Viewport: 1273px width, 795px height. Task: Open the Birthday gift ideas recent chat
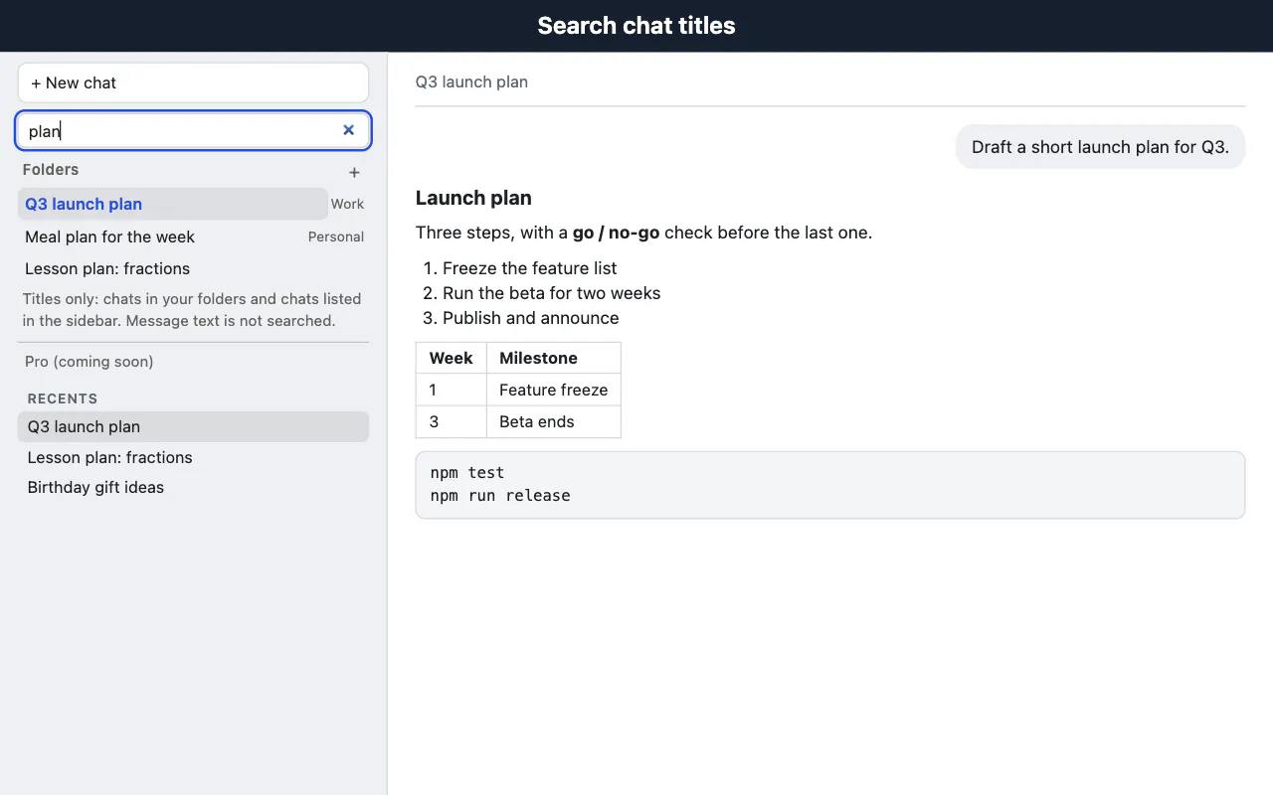pyautogui.click(x=193, y=487)
